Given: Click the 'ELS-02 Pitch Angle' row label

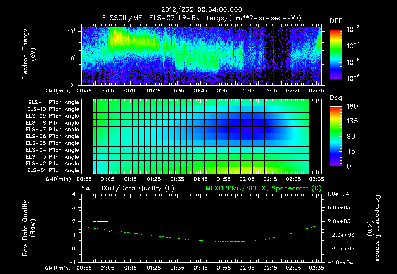Looking at the screenshot, I should click(x=53, y=164).
